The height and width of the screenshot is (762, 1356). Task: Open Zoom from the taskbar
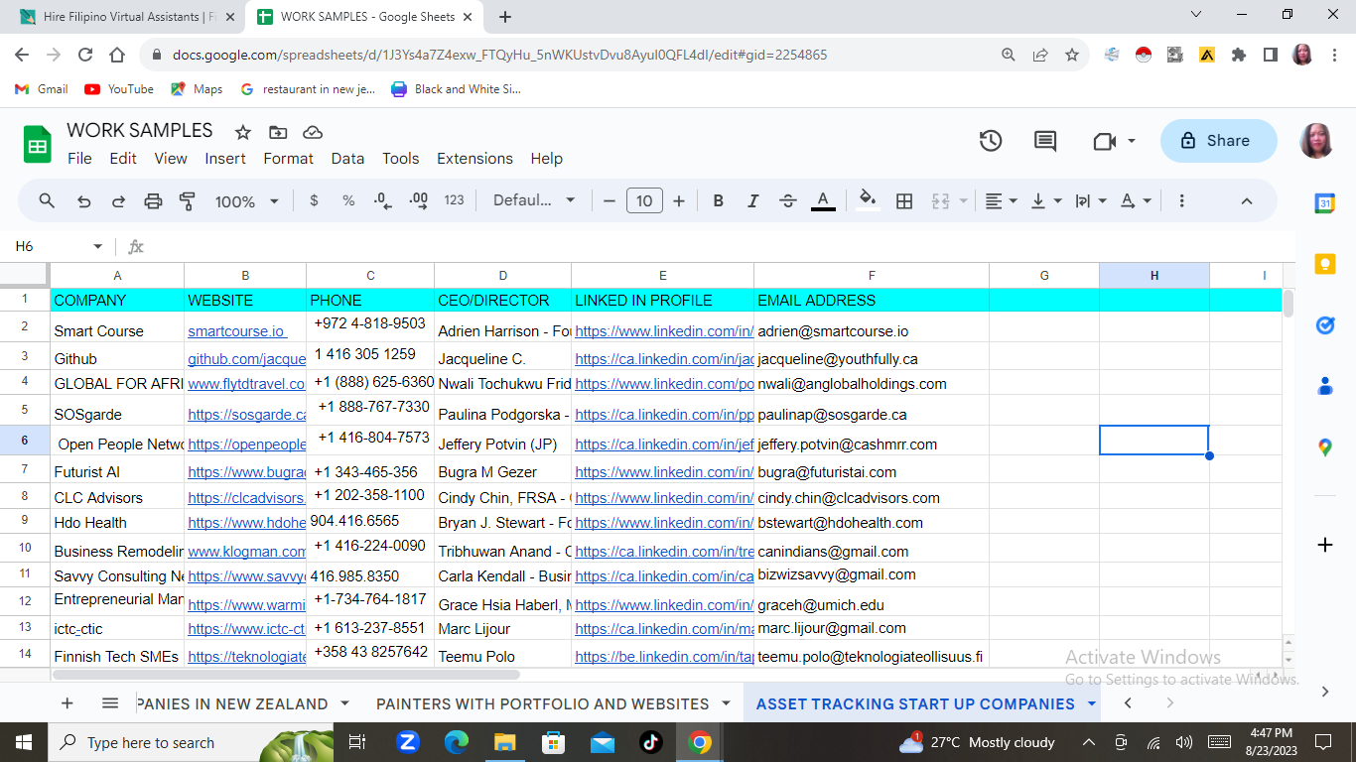pos(408,742)
